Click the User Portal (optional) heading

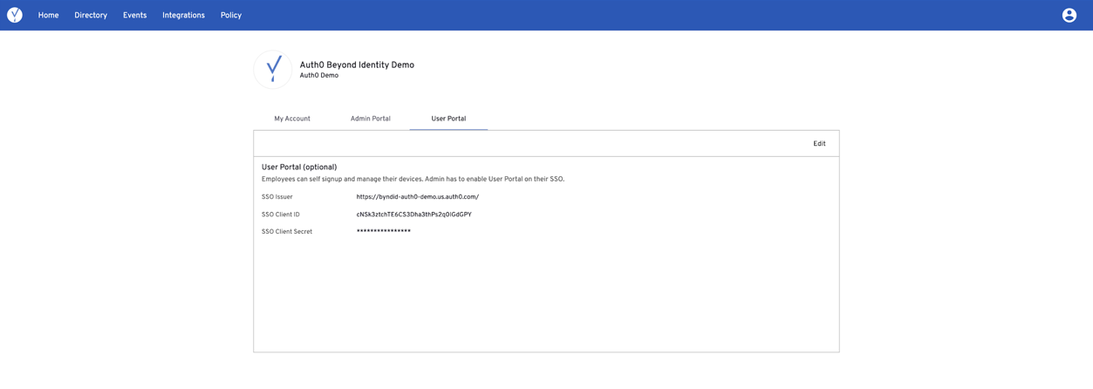(x=299, y=167)
